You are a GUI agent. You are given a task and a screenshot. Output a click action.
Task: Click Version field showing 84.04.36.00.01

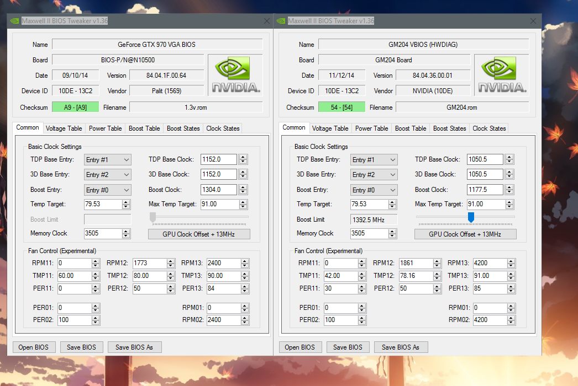click(433, 75)
